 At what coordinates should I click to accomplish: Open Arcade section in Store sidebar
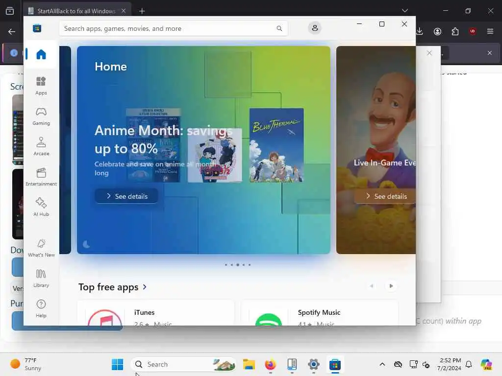pos(41,147)
